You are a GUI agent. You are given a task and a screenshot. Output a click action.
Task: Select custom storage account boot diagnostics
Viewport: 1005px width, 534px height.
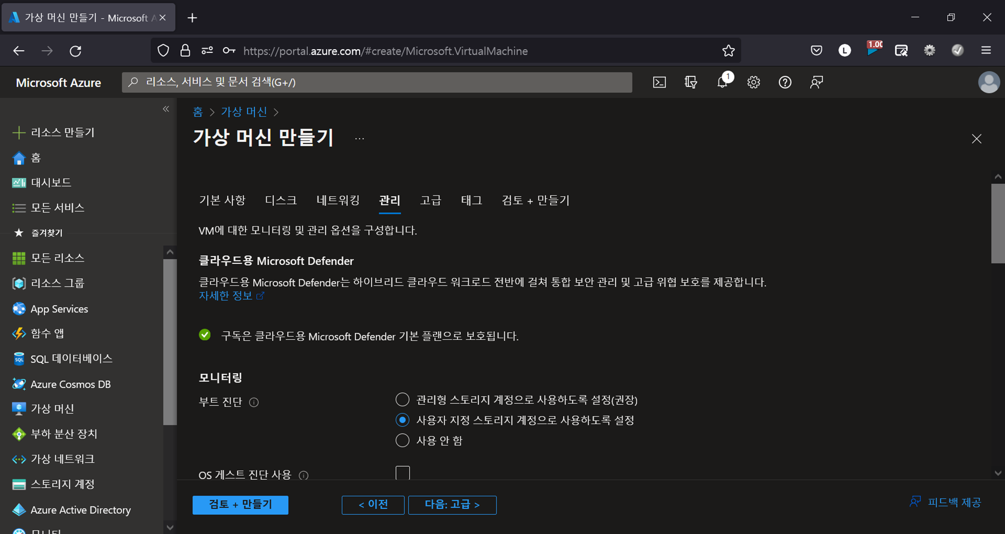pos(403,420)
